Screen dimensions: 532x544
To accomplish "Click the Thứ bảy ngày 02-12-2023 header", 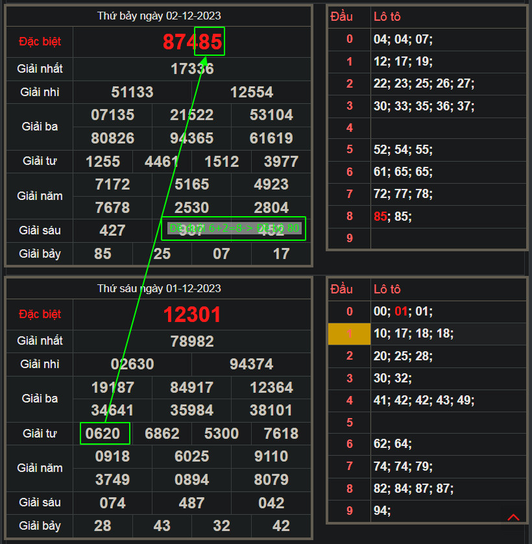I will click(159, 16).
